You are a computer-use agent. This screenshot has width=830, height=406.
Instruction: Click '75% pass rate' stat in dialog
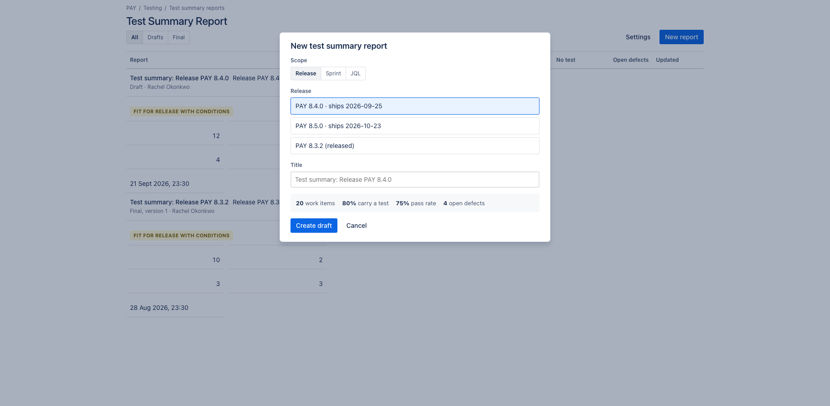416,203
